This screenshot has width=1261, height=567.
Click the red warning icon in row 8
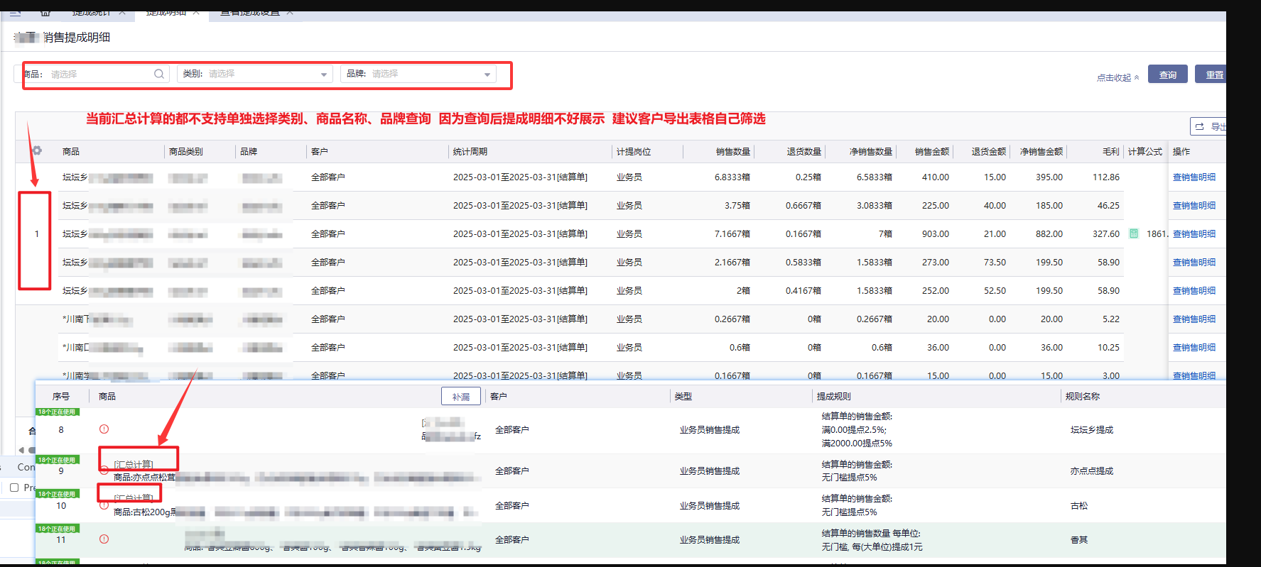click(x=104, y=429)
